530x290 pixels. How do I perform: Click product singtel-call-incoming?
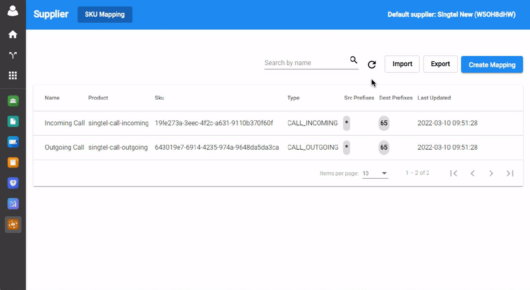[x=118, y=123]
